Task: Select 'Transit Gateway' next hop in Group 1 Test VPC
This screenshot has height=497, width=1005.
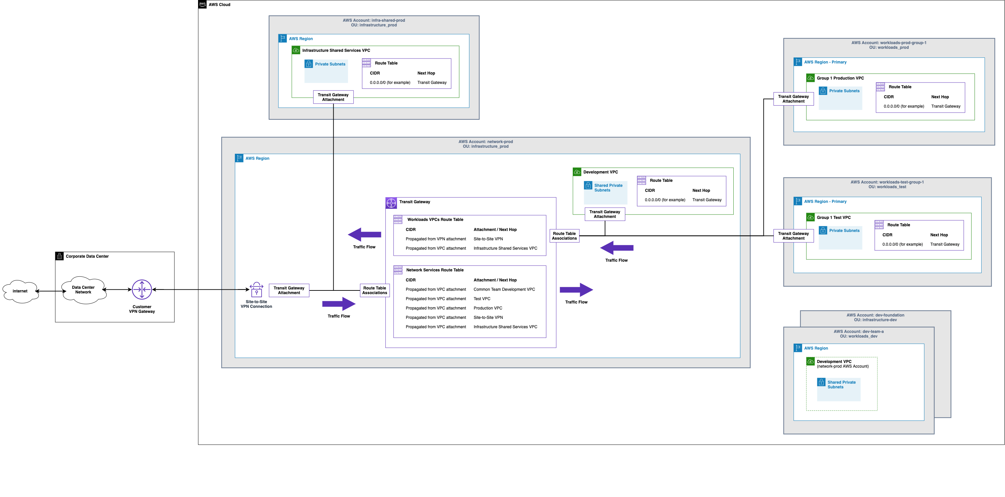Action: tap(944, 244)
